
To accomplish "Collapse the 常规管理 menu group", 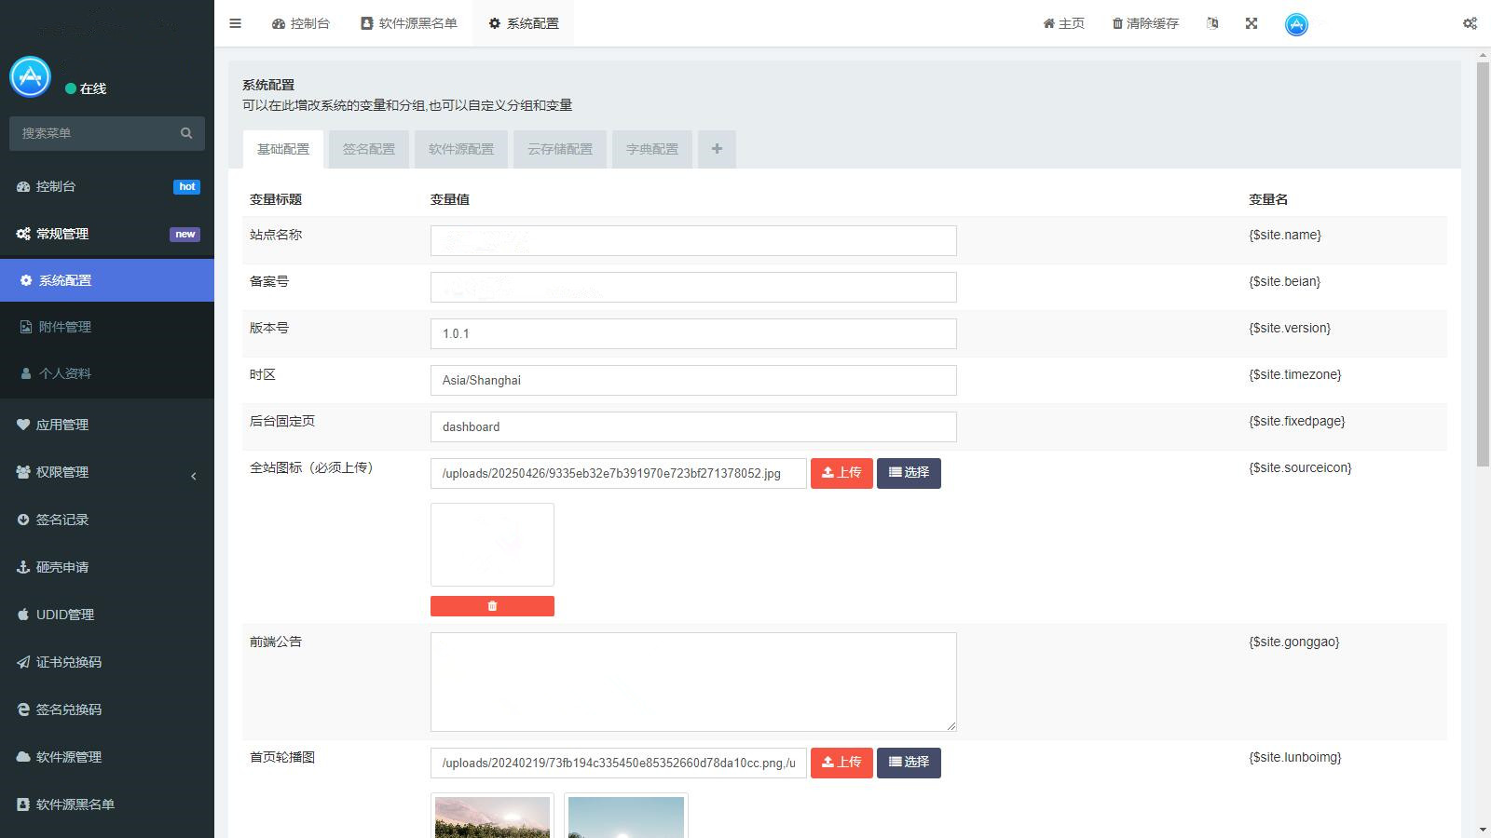I will (x=107, y=234).
